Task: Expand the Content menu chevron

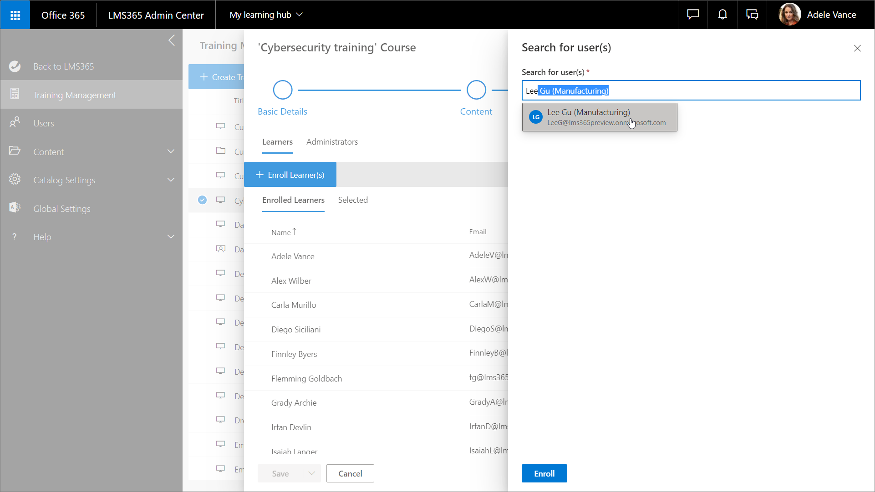Action: (x=171, y=151)
